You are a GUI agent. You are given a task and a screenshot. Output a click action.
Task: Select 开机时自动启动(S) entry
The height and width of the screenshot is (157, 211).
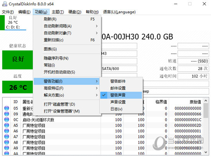tap(67, 72)
